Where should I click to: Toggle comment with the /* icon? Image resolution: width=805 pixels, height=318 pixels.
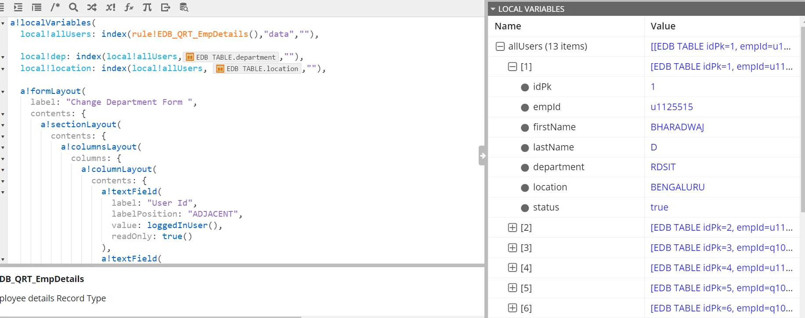coord(55,7)
